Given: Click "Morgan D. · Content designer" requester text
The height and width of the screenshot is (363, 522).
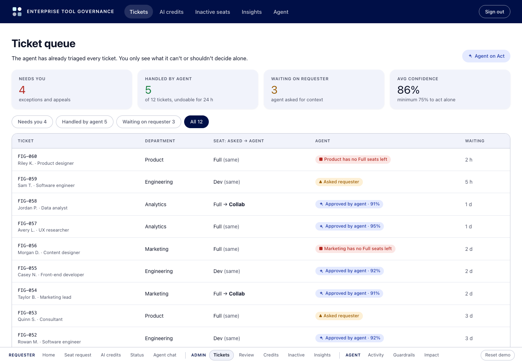Looking at the screenshot, I should [x=49, y=253].
